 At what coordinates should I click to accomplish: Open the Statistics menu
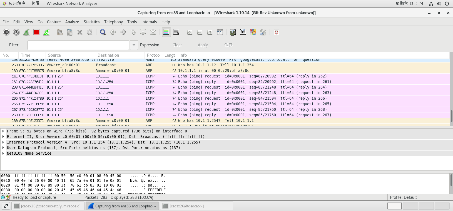91,22
